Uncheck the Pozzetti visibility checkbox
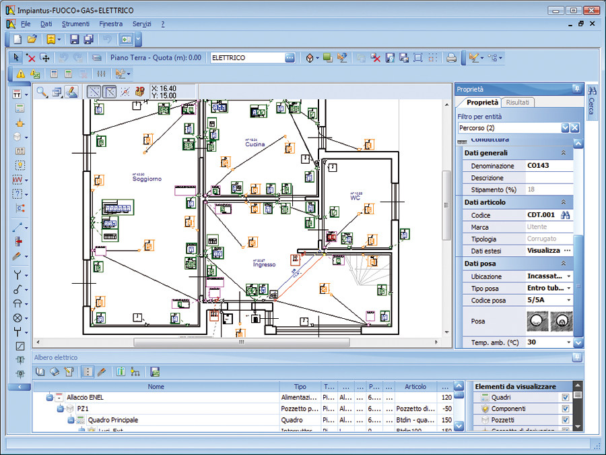The image size is (606, 455). click(566, 420)
